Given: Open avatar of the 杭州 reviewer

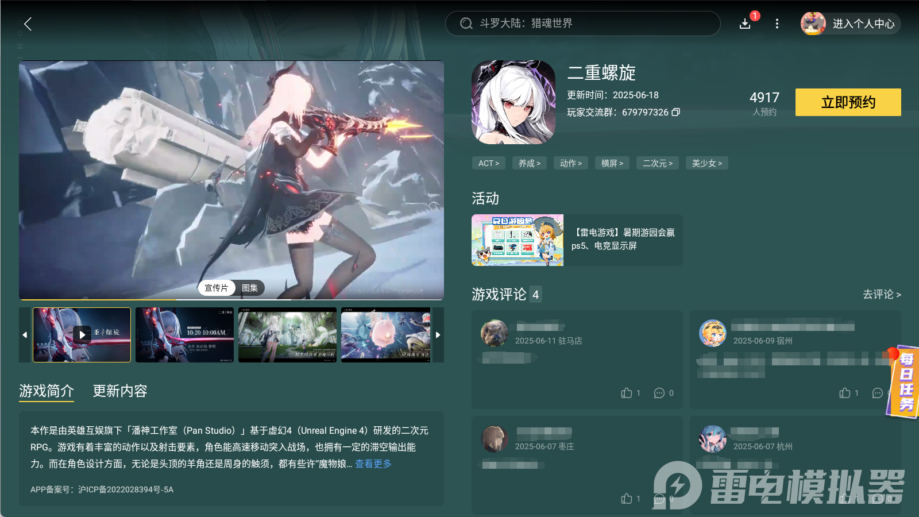Looking at the screenshot, I should pyautogui.click(x=713, y=439).
